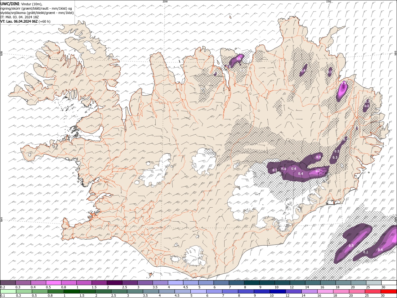Pick the darkest green 1 swatch in lower legend
This screenshot has height=298, width=397.
(x=71, y=291)
